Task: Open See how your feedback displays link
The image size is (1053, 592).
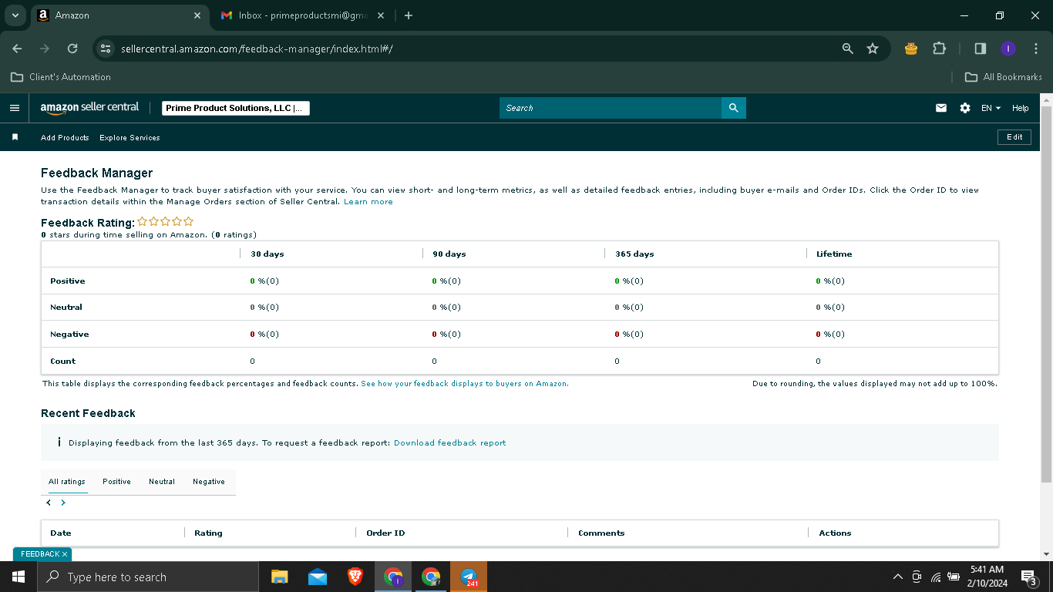Action: tap(465, 383)
